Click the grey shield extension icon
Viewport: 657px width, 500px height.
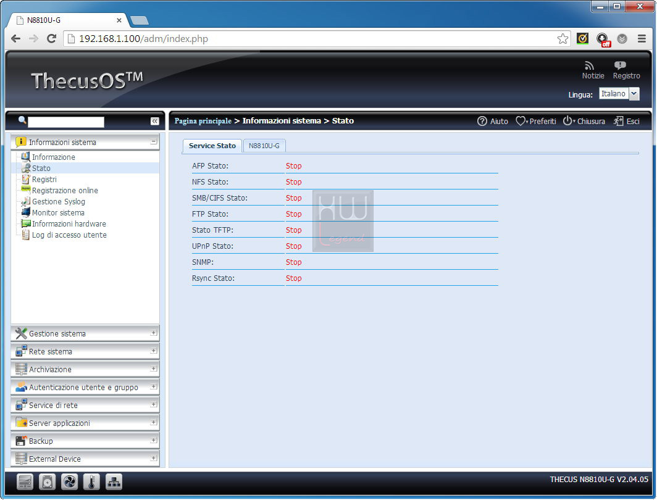tap(622, 38)
